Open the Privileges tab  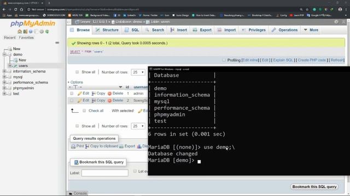click(254, 30)
